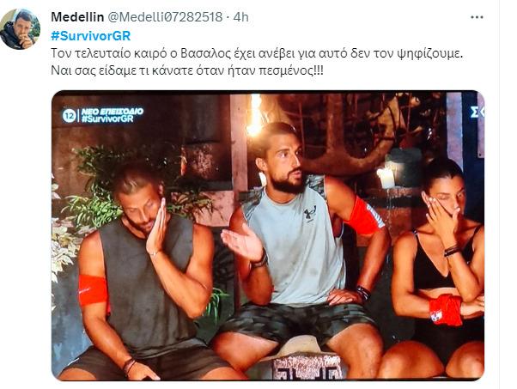Screen dimensions: 517x389
Task: Click the channel logo at image top-right
Action: (x=477, y=112)
